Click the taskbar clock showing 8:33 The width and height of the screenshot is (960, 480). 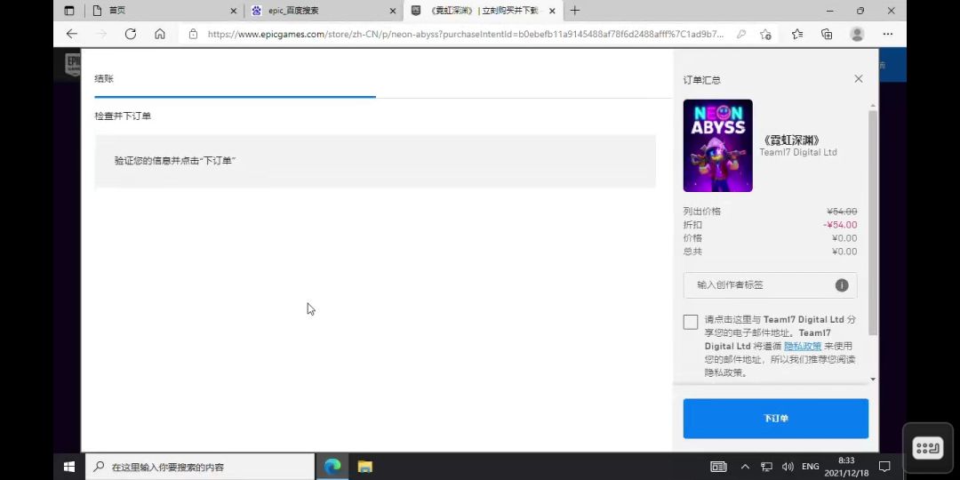click(x=846, y=467)
